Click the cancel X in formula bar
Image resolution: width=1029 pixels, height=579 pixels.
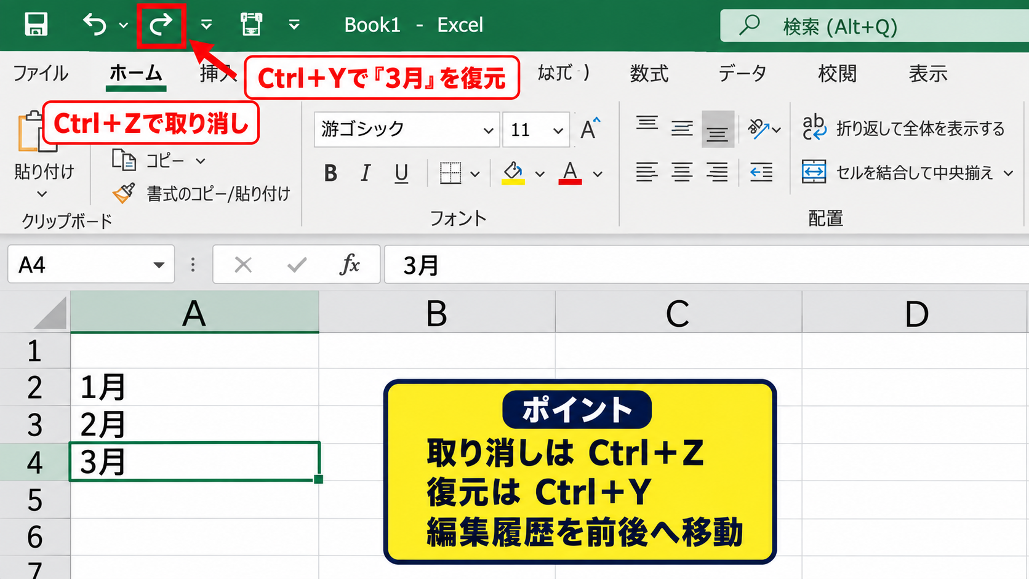pos(243,265)
